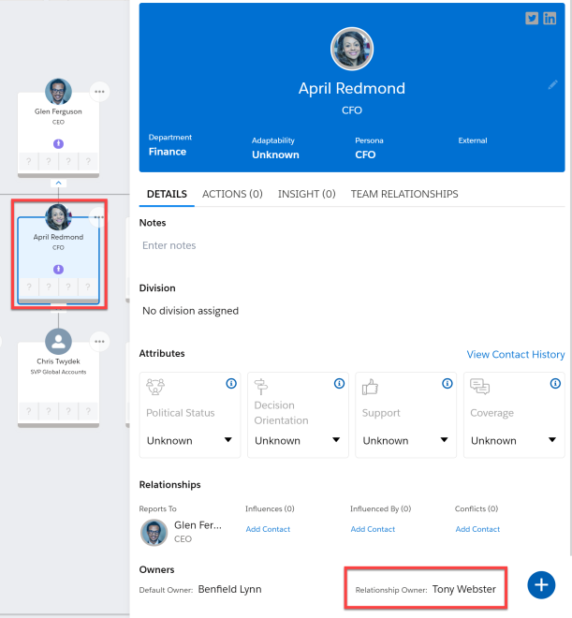This screenshot has width=572, height=618.
Task: Click the Finance department value
Action: [x=168, y=152]
